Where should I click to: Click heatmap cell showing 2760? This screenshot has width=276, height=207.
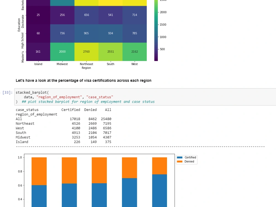tap(86, 52)
